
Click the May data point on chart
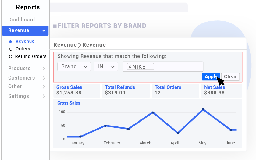[x=203, y=109]
